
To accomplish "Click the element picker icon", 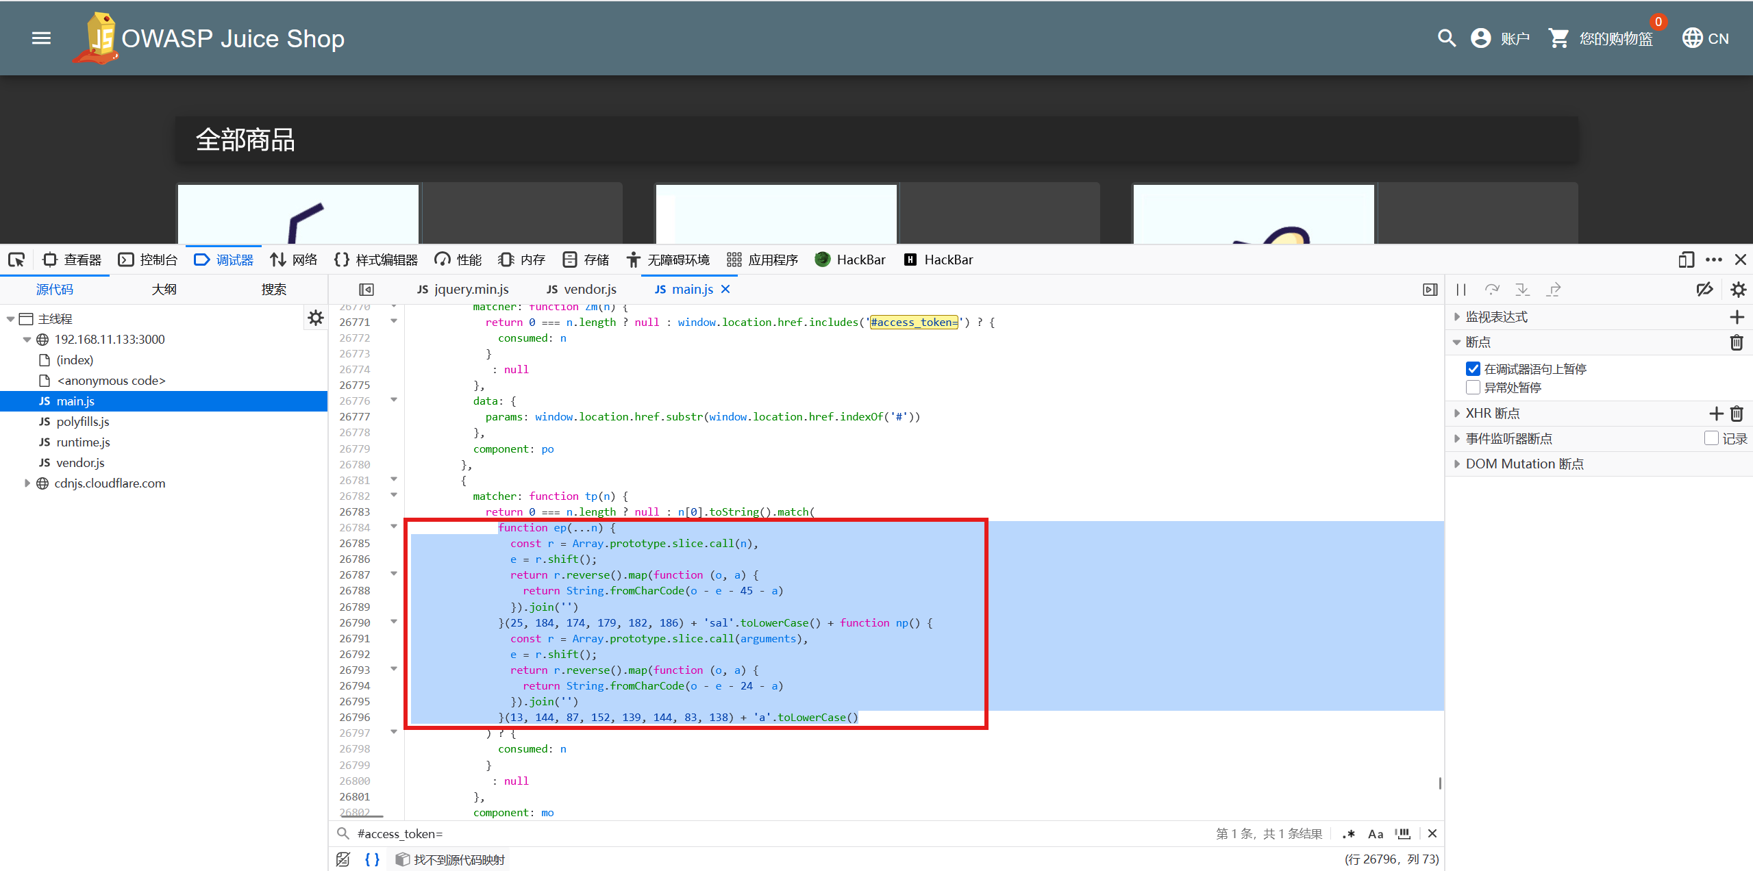I will pos(16,260).
